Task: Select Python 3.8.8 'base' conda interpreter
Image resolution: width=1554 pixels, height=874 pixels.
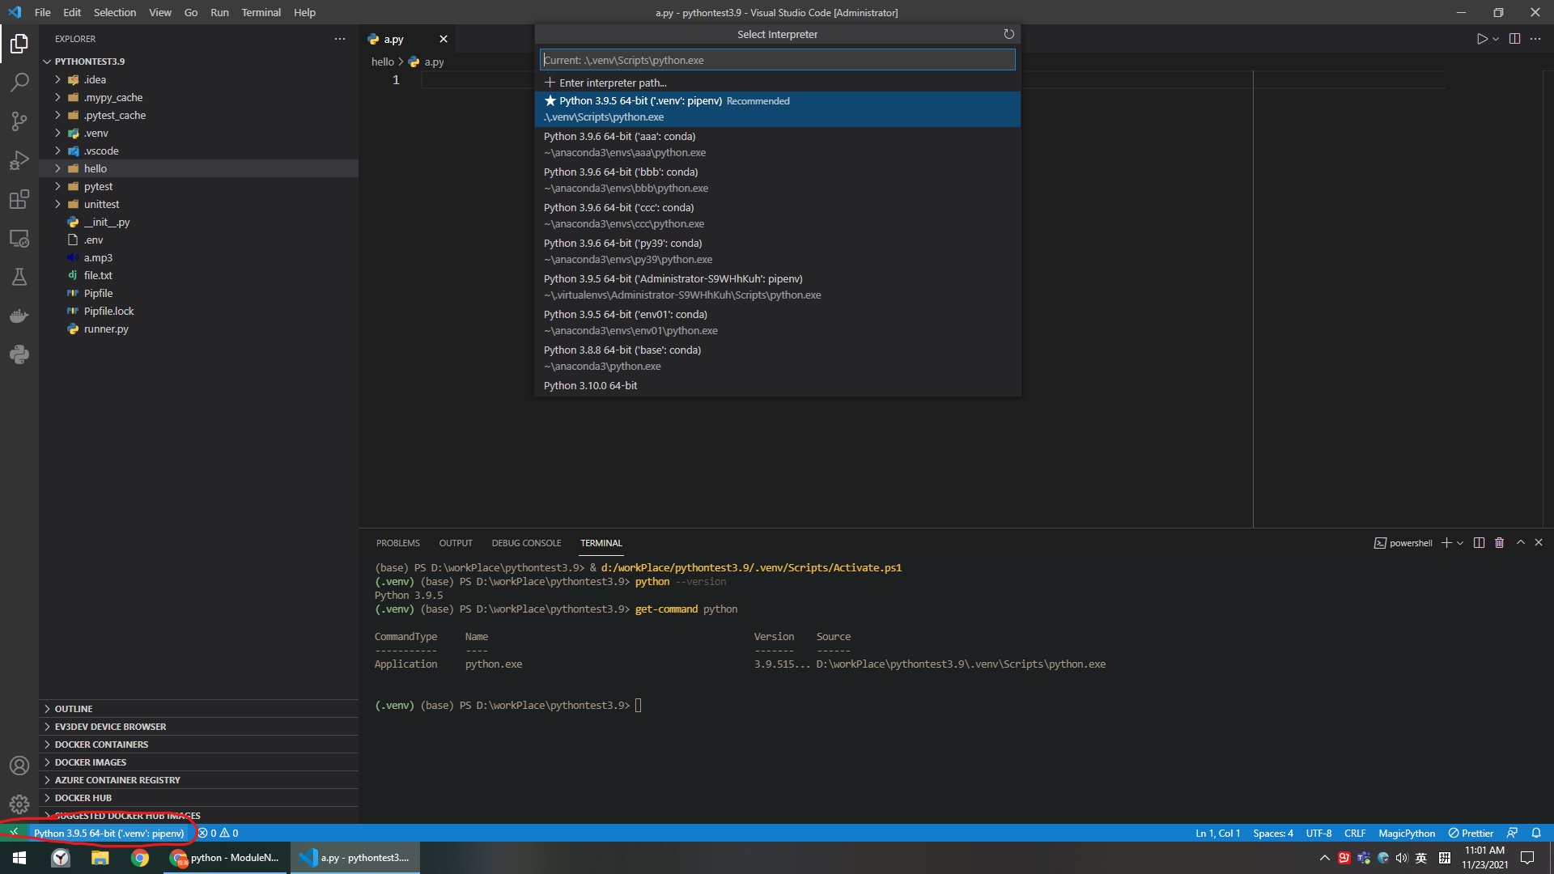Action: click(x=777, y=359)
